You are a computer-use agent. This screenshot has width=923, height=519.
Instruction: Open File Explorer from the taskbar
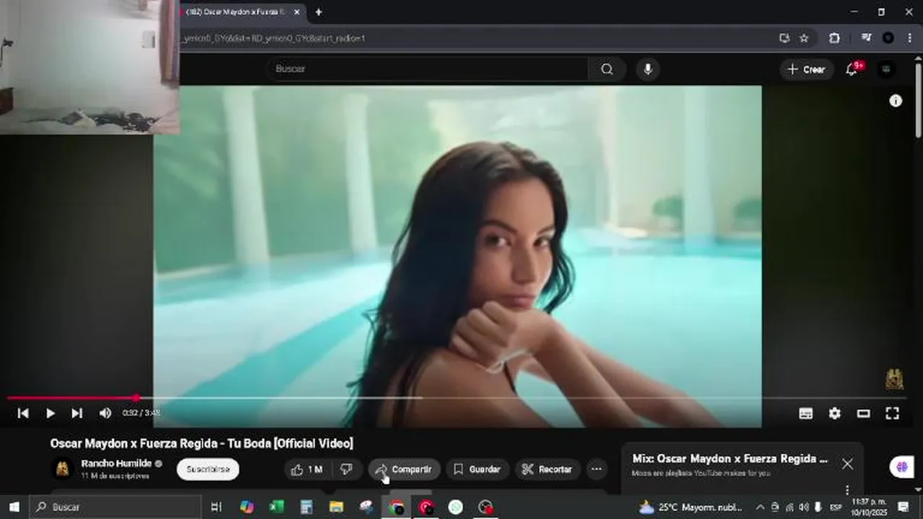pos(336,507)
